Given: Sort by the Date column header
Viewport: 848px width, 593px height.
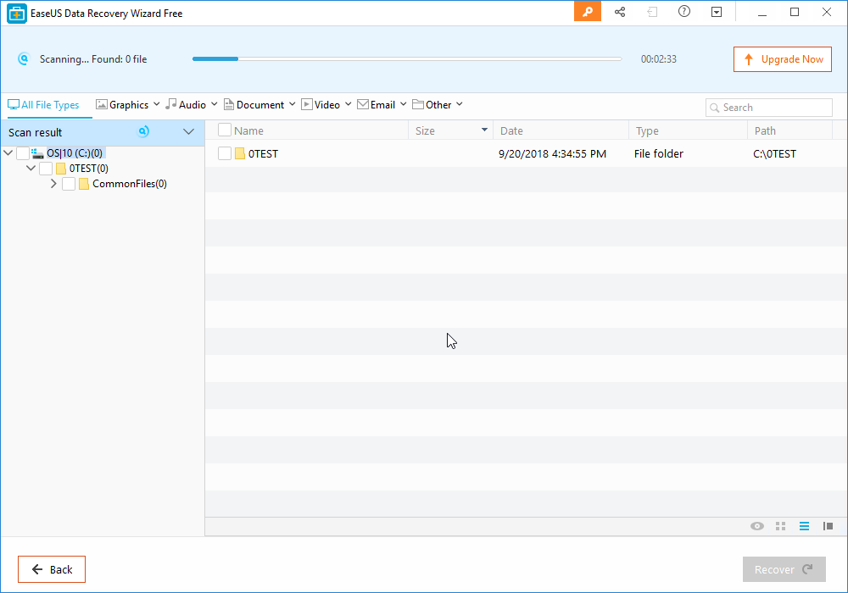Looking at the screenshot, I should coord(511,130).
